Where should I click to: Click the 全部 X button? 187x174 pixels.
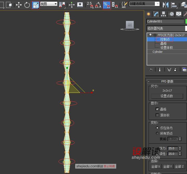[x=156, y=166]
